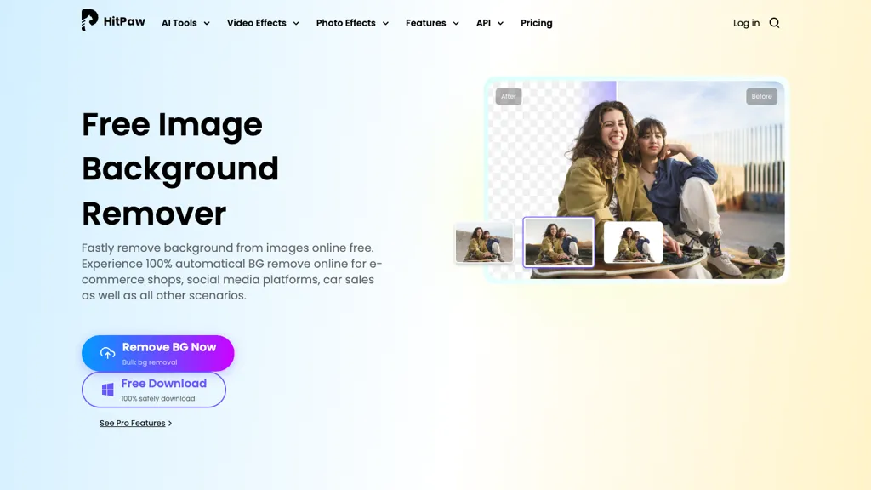Click the cloud upload icon in Remove BG Now

click(107, 353)
